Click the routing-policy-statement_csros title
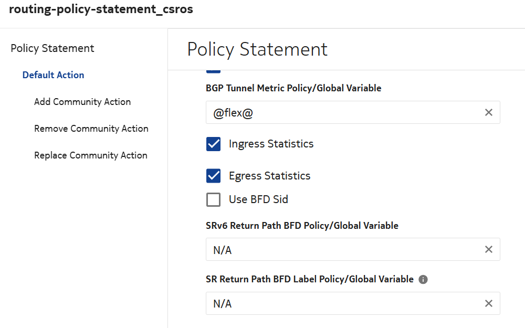This screenshot has height=328, width=525. (101, 10)
